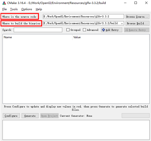Click in the source code path field

pos(83,17)
